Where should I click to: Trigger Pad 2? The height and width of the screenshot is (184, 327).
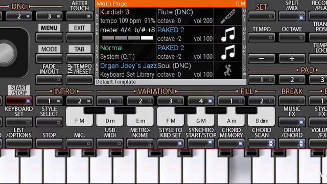tap(292, 80)
